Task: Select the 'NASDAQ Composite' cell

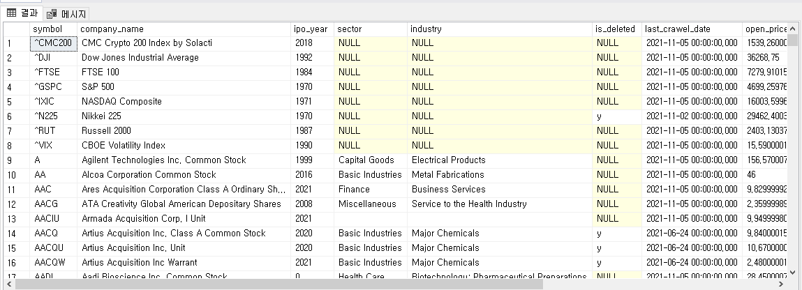Action: (184, 102)
